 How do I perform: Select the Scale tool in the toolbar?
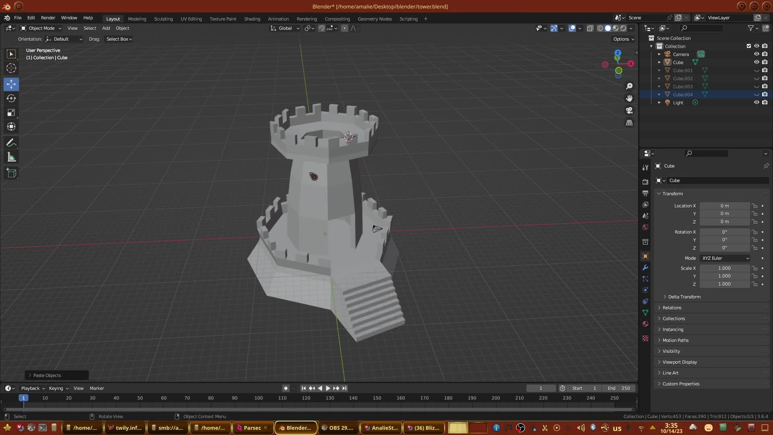[11, 113]
